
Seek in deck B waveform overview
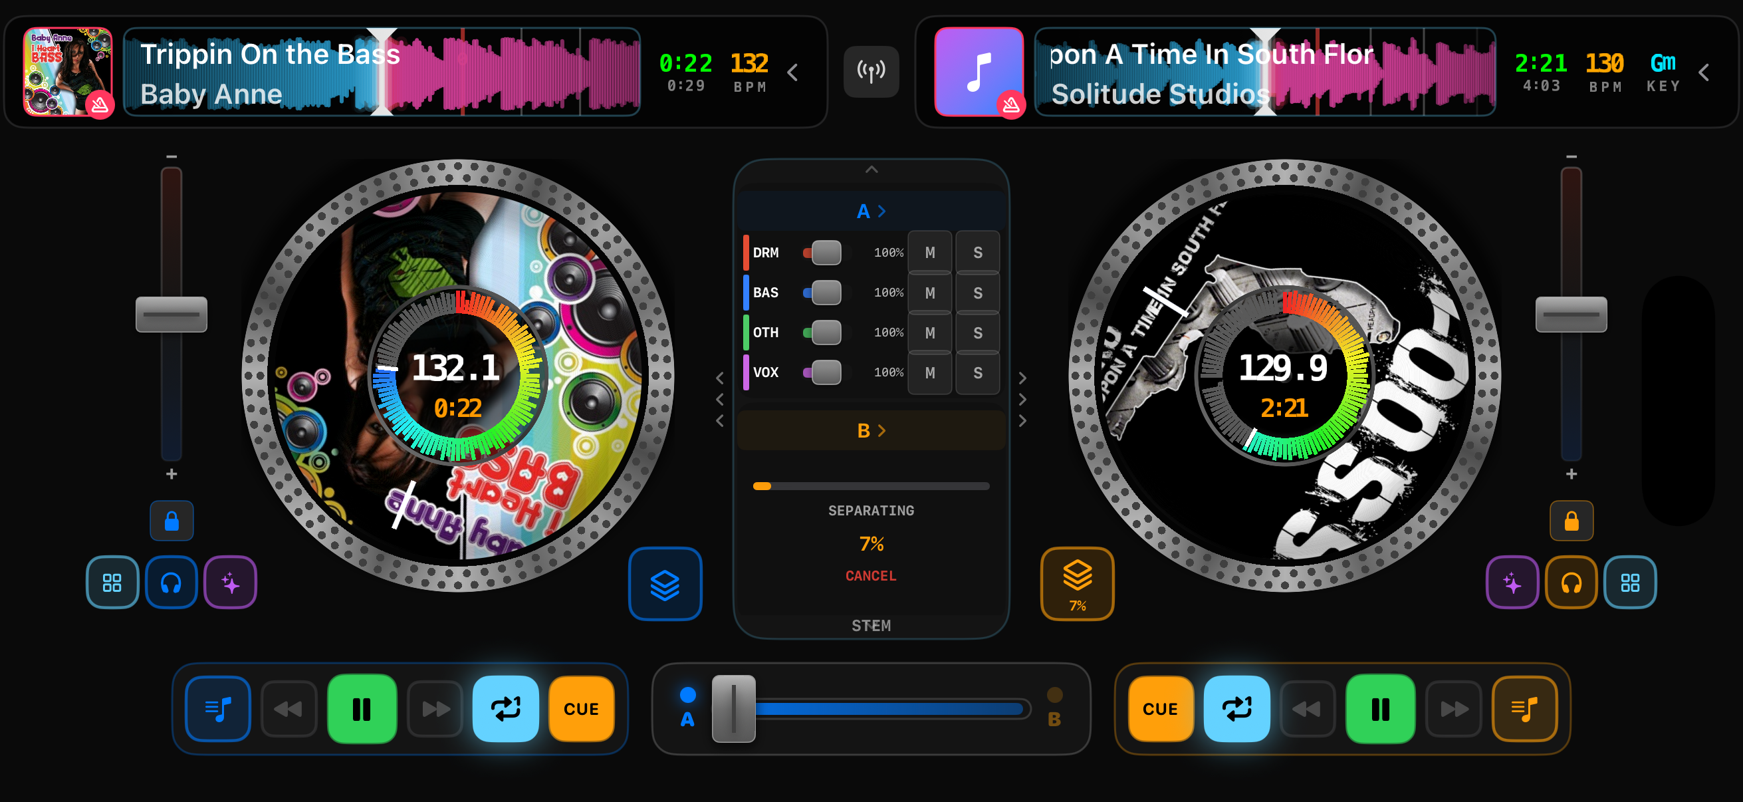[x=1265, y=72]
